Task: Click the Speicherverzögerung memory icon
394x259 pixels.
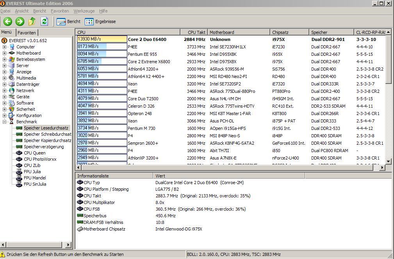Action: click(19, 147)
